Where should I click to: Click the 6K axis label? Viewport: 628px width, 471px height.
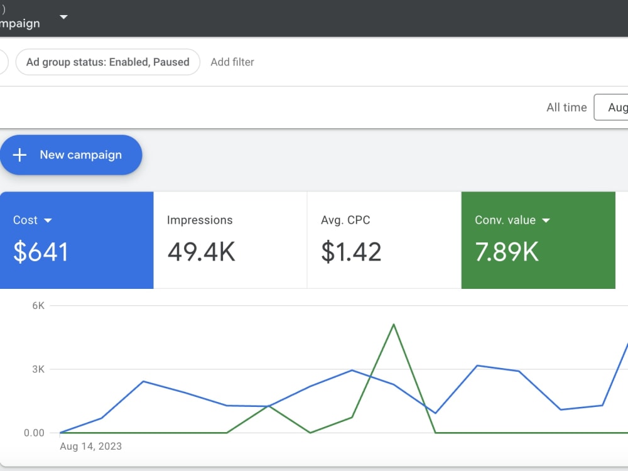pyautogui.click(x=38, y=306)
